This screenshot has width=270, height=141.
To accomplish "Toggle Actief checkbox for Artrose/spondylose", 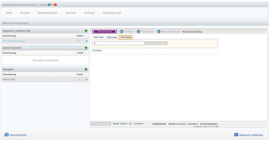I will tap(79, 41).
